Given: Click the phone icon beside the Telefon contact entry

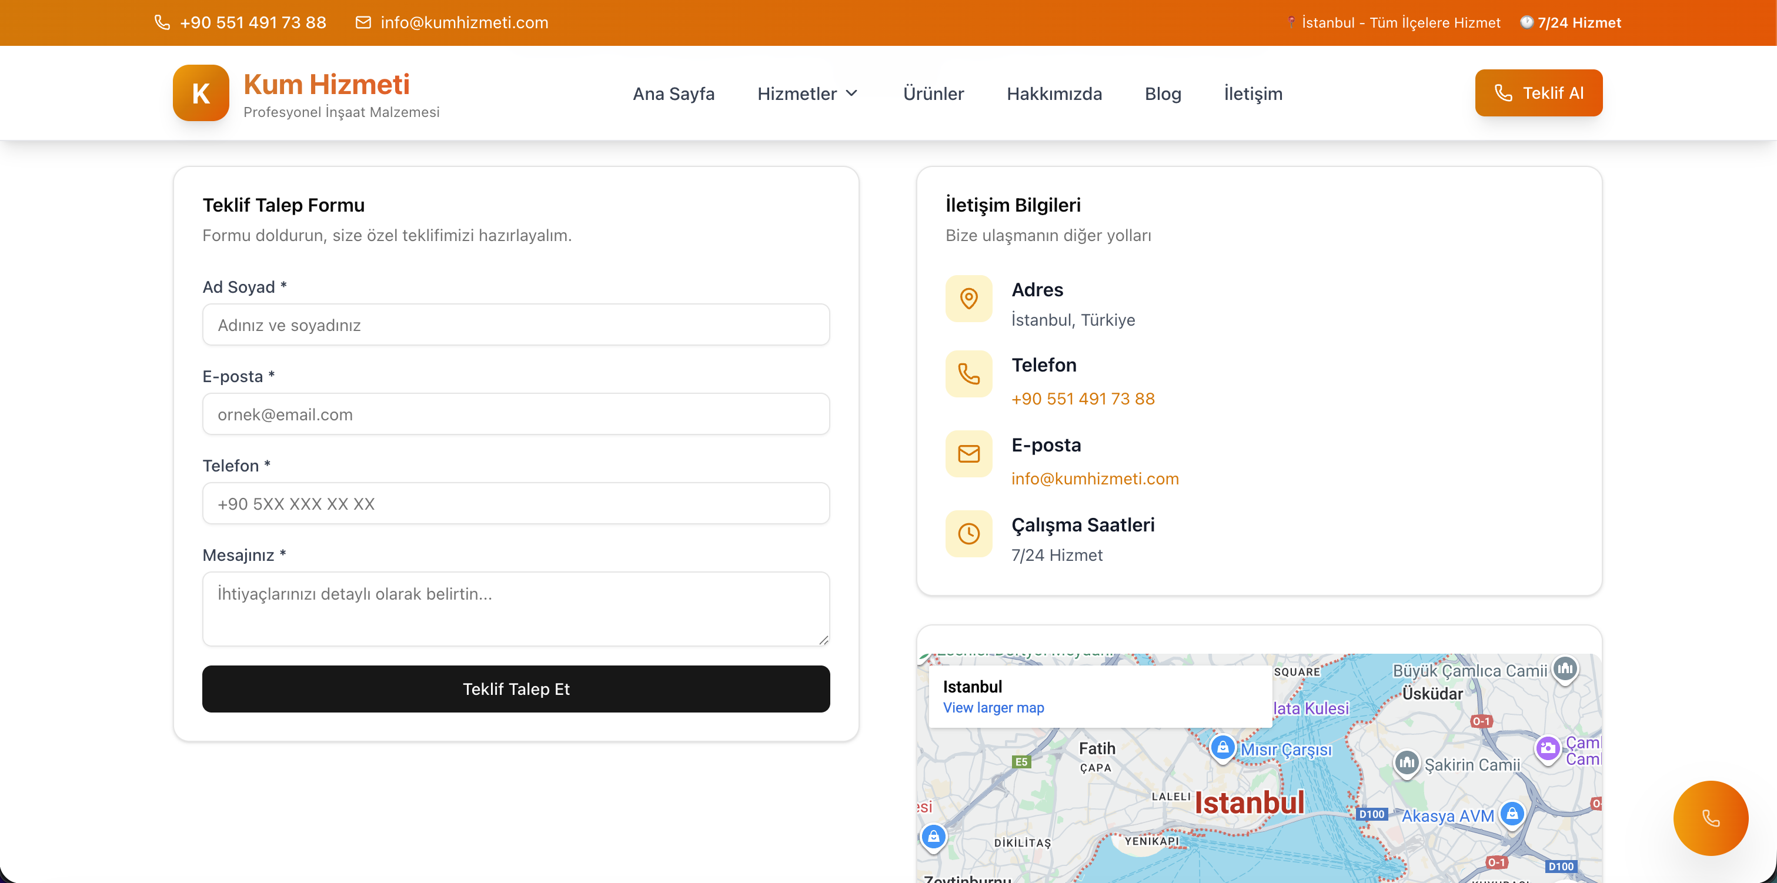Looking at the screenshot, I should (968, 374).
